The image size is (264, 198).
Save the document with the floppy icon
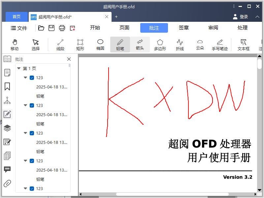[51, 28]
